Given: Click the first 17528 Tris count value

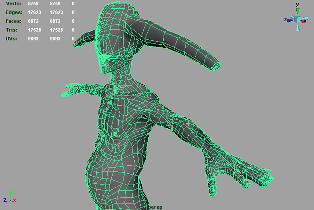Looking at the screenshot, I should tap(35, 30).
